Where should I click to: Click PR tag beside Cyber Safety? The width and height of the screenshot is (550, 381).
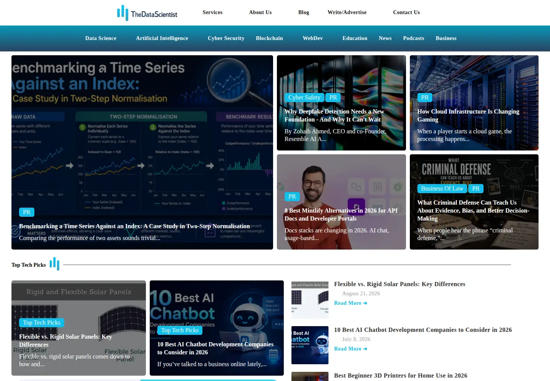[x=333, y=98]
